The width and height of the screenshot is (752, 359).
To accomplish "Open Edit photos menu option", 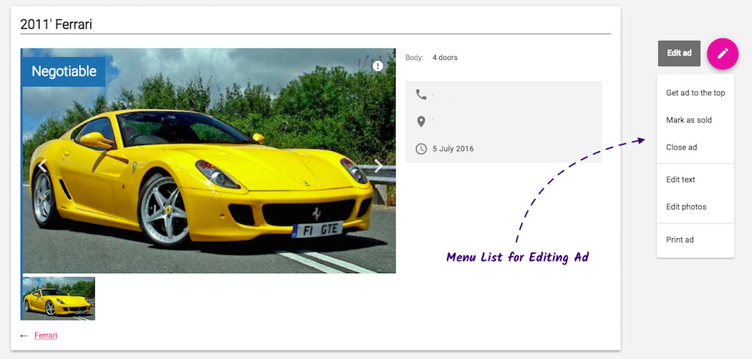I will (x=695, y=207).
